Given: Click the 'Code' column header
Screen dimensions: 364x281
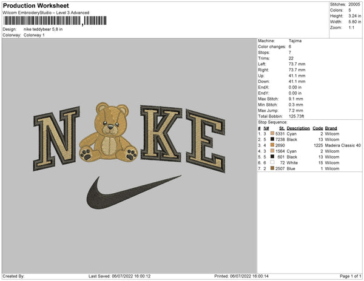Looking at the screenshot, I should point(318,128).
